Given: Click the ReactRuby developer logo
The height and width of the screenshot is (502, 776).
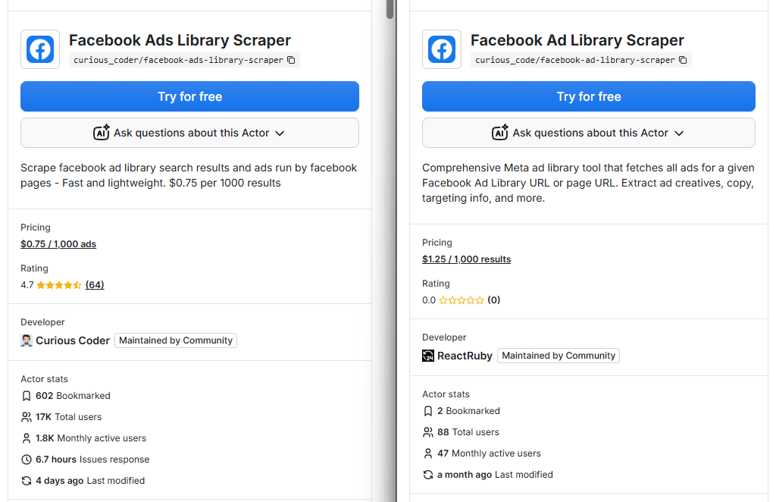Looking at the screenshot, I should pyautogui.click(x=428, y=356).
